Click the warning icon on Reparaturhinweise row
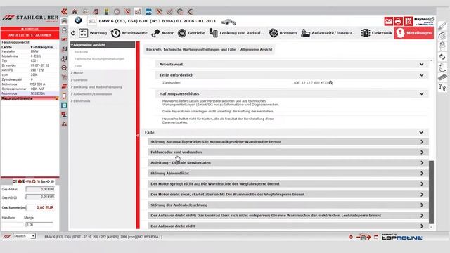 pos(57,98)
